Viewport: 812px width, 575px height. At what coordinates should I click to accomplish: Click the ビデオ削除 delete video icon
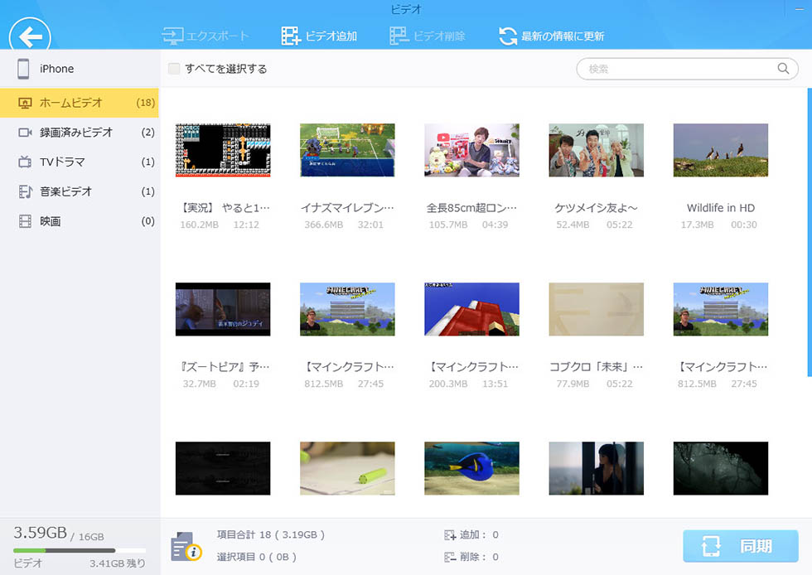point(399,36)
